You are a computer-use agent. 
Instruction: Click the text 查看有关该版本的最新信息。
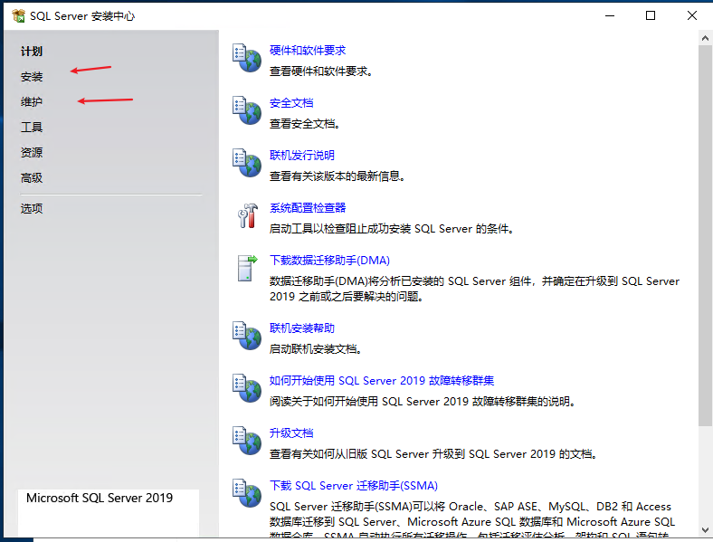(337, 176)
